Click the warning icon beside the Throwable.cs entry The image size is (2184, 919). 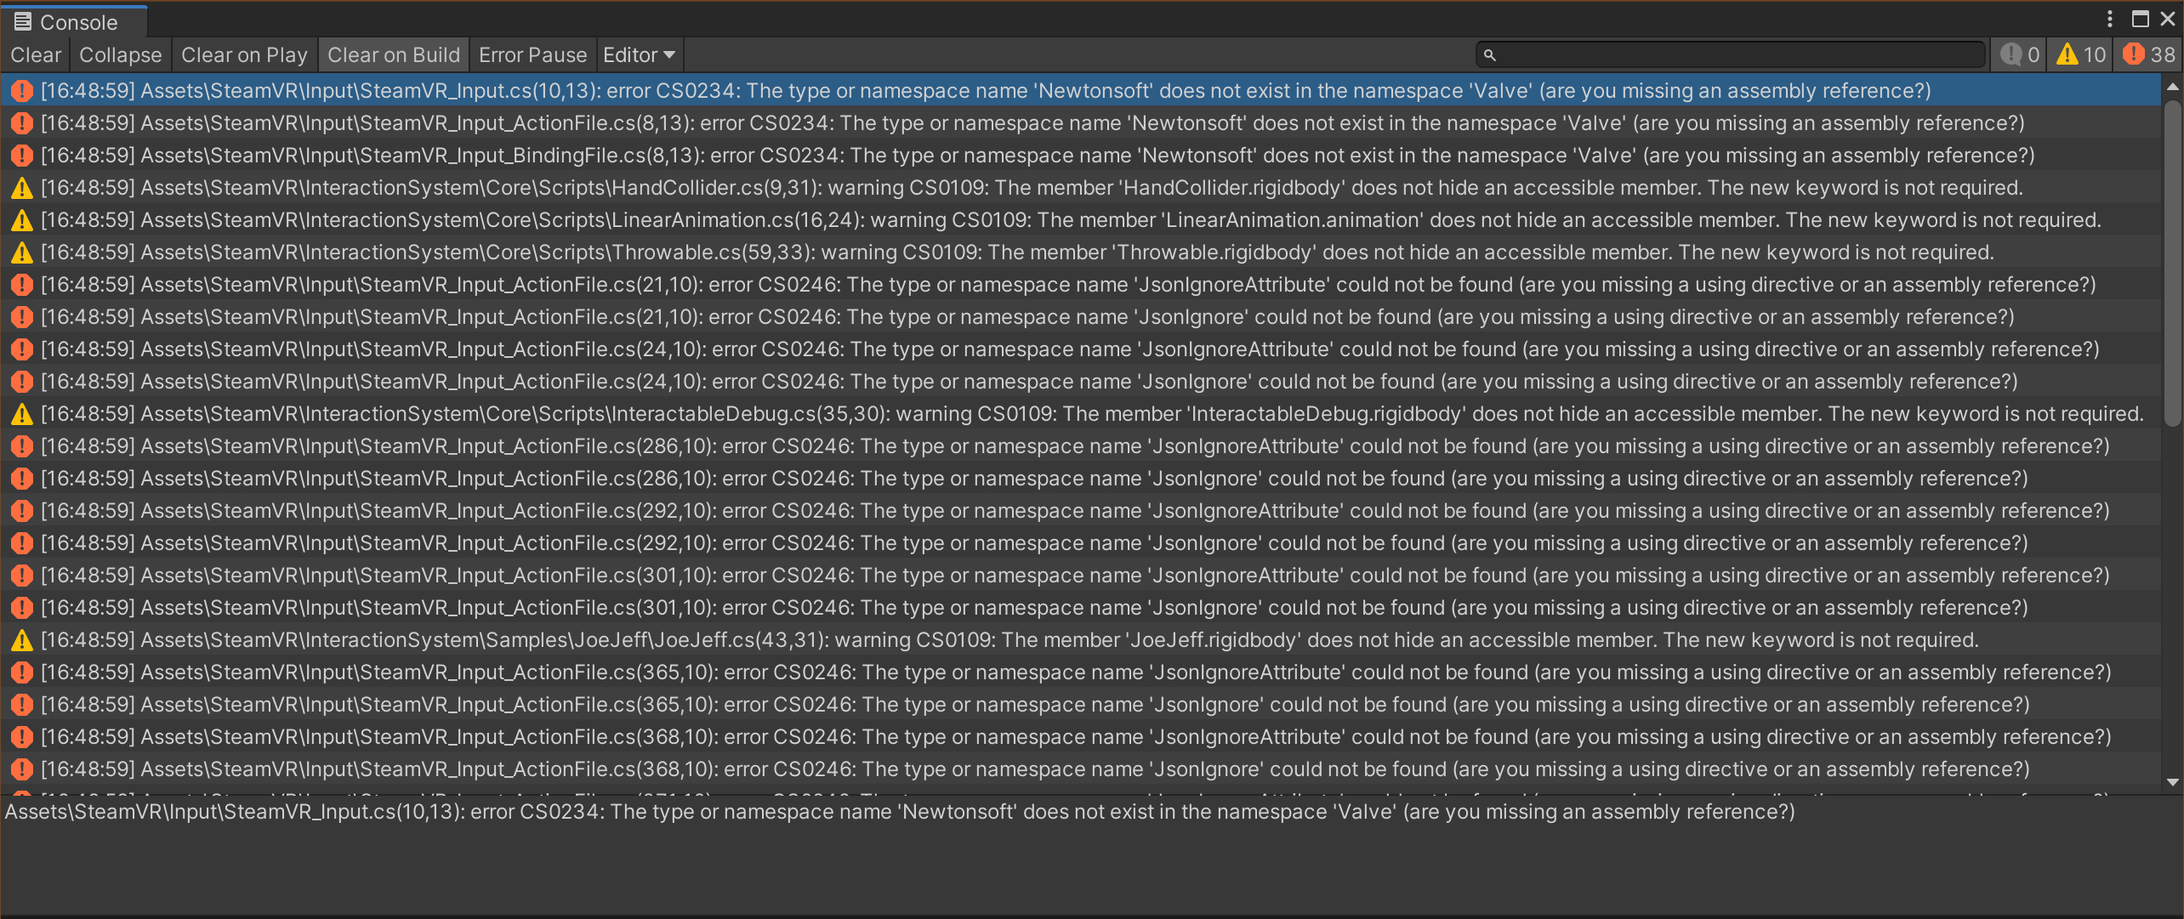click(21, 252)
